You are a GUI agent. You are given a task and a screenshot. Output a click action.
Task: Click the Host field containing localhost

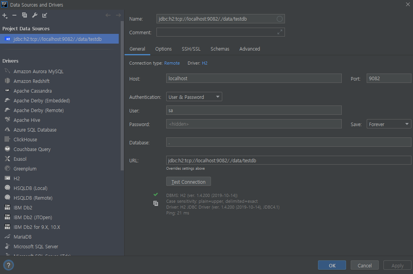pyautogui.click(x=254, y=79)
